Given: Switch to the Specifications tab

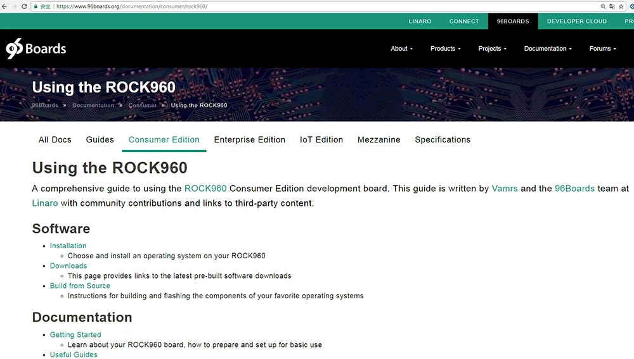Looking at the screenshot, I should pos(443,140).
